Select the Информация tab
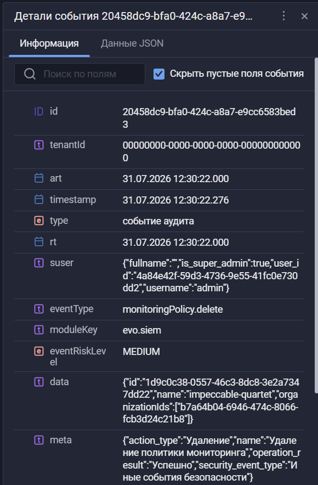The height and width of the screenshot is (485, 318). point(49,43)
